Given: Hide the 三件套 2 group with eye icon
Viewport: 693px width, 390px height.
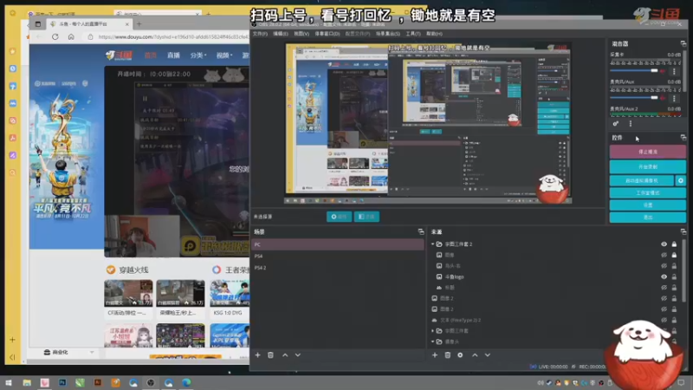Looking at the screenshot, I should tap(664, 244).
